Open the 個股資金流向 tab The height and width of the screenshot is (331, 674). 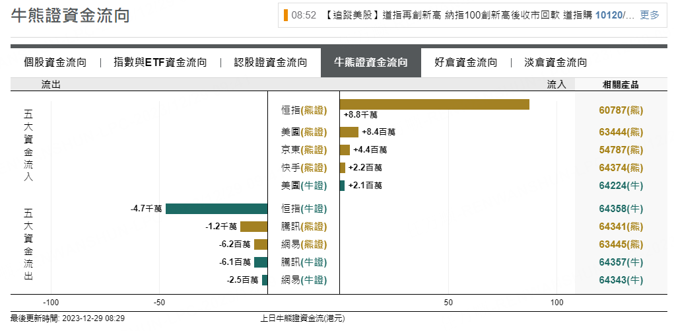[55, 62]
